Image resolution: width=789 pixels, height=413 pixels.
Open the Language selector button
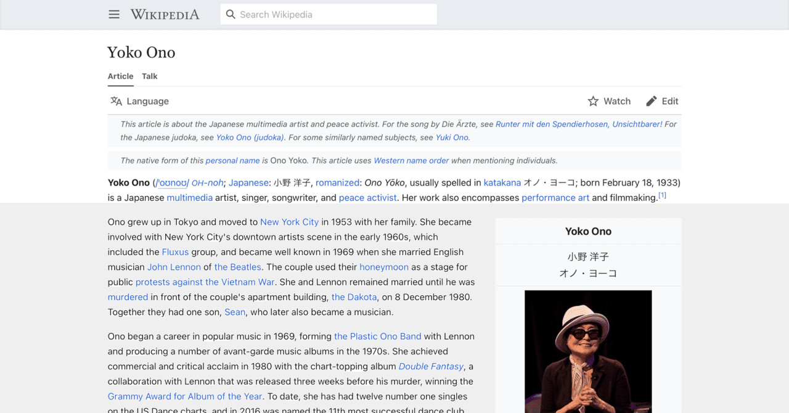(140, 101)
